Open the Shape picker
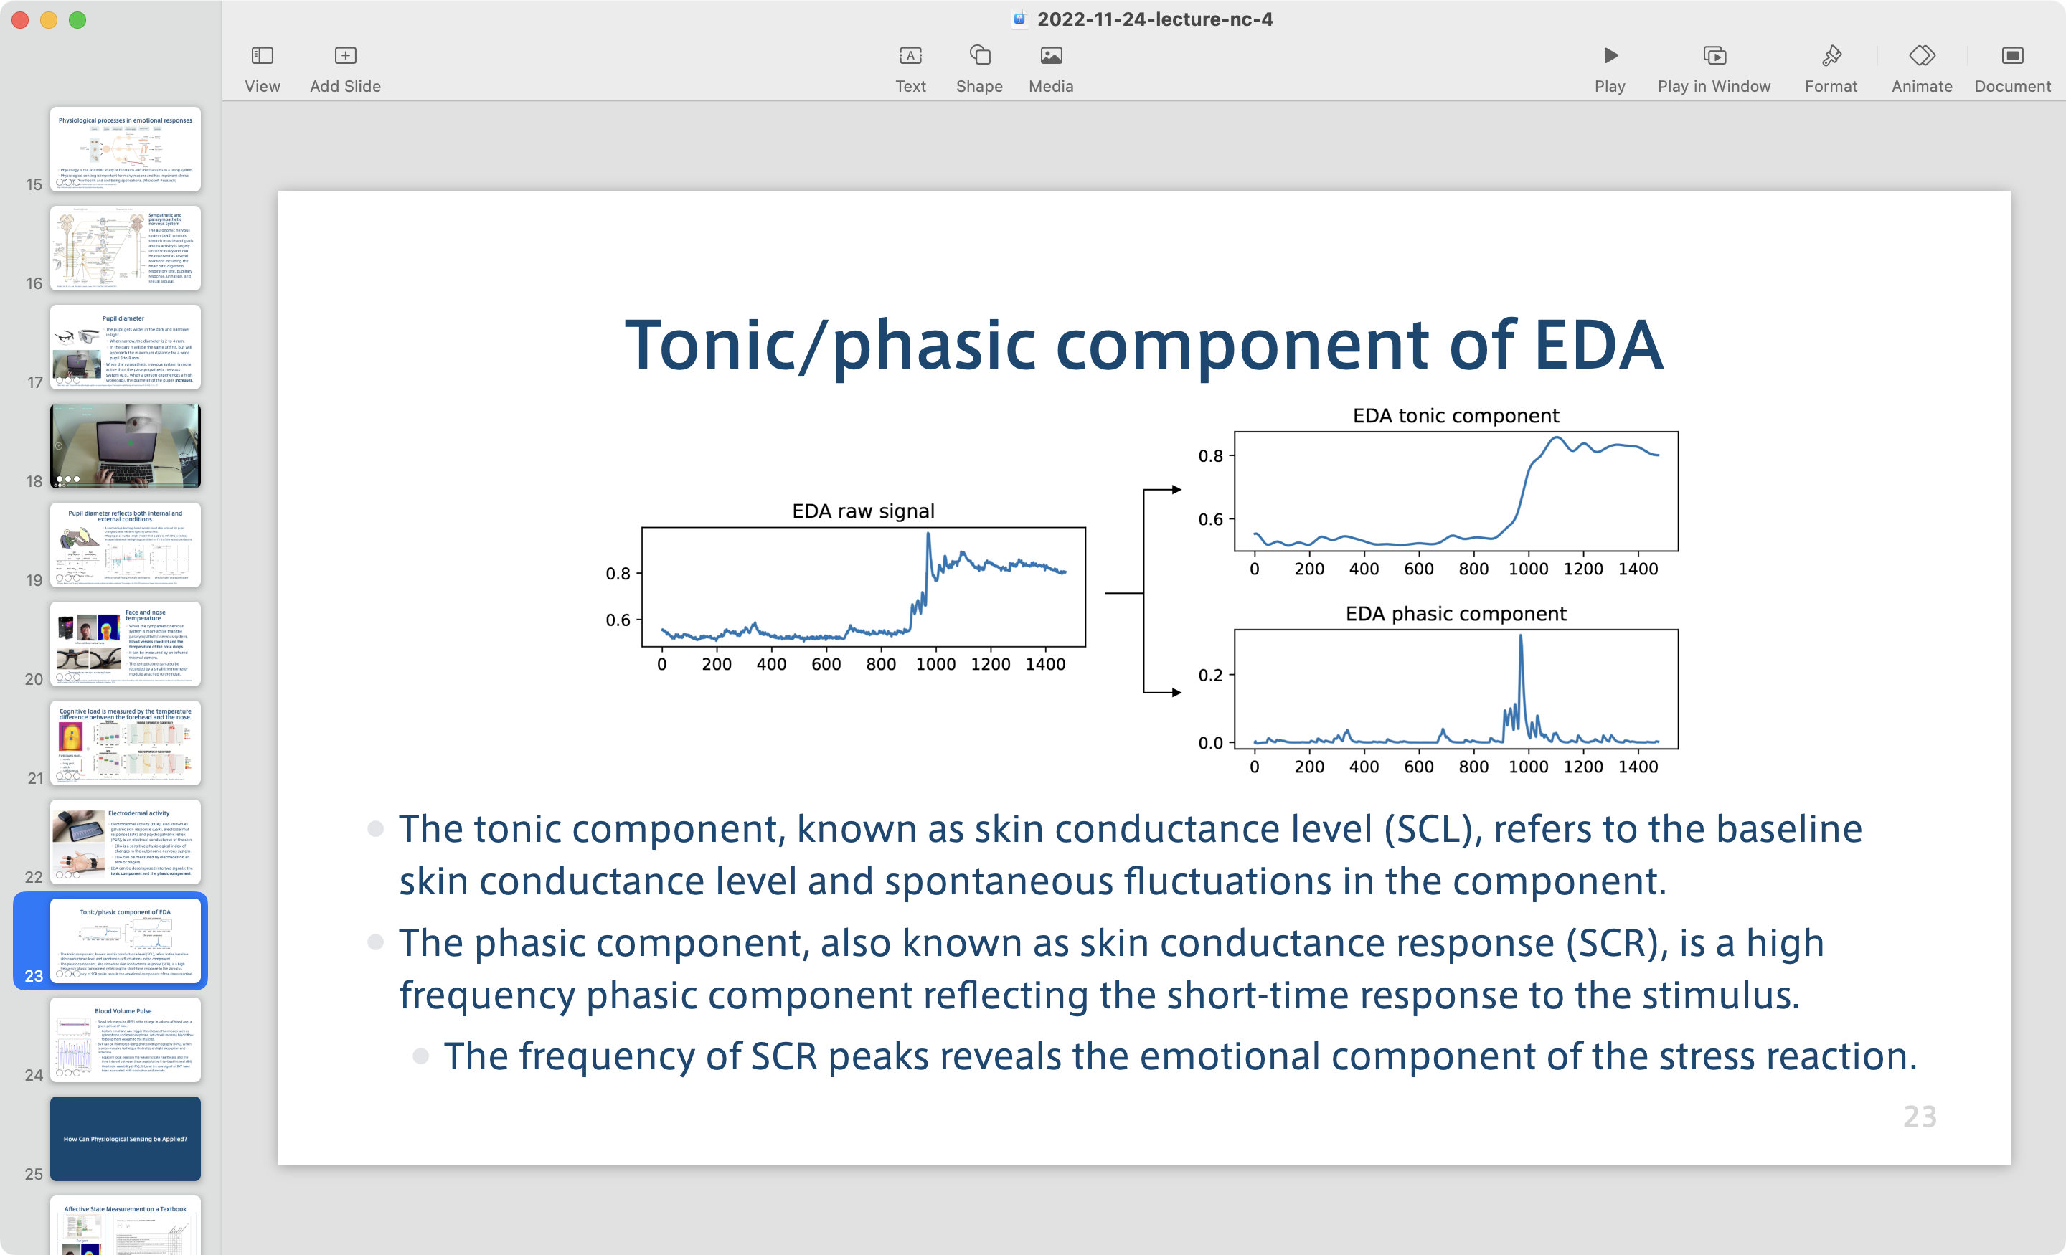Image resolution: width=2066 pixels, height=1255 pixels. pyautogui.click(x=978, y=56)
